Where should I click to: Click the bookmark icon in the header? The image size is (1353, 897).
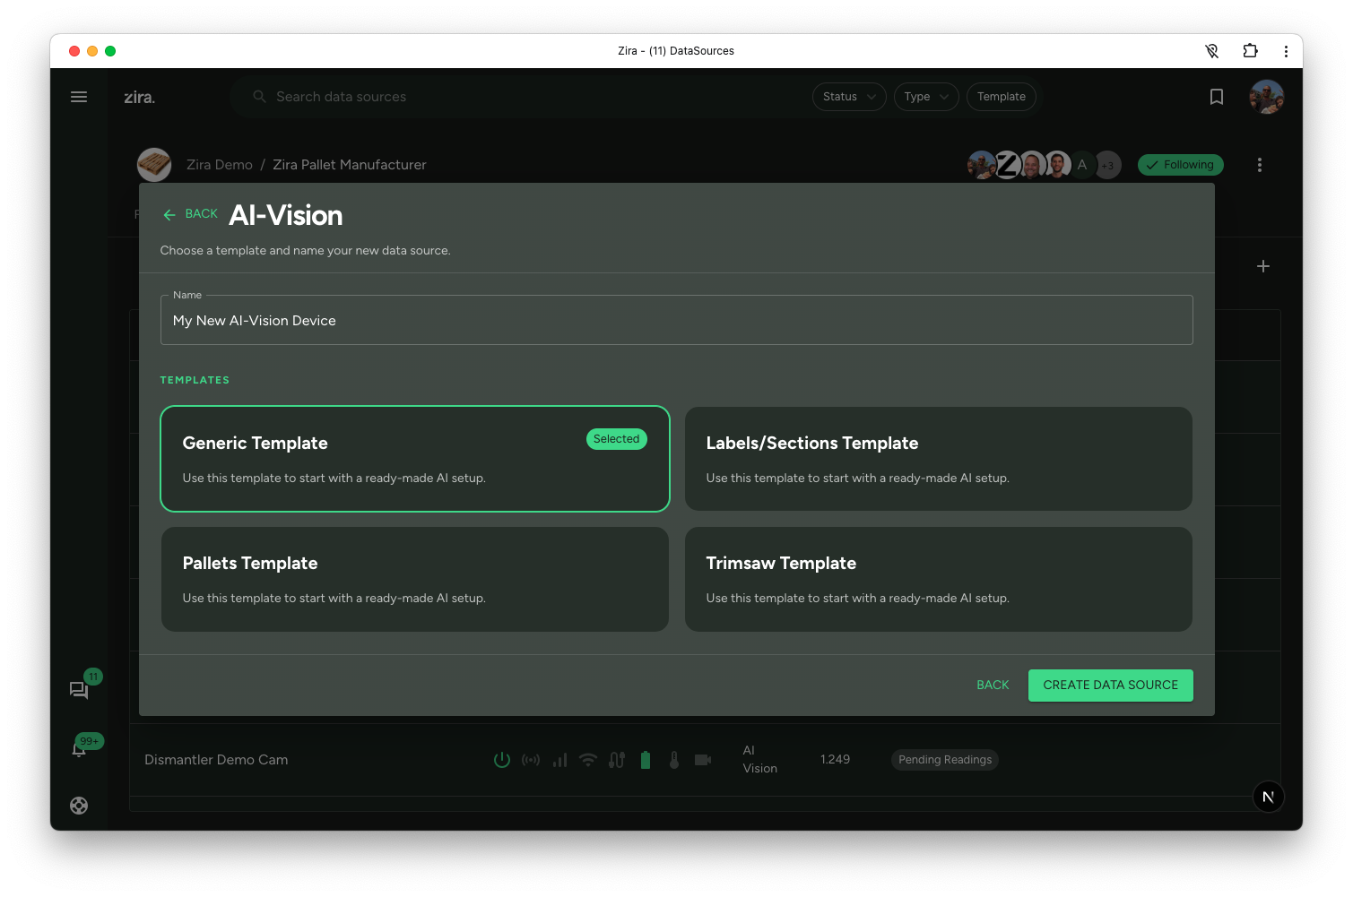(1217, 97)
